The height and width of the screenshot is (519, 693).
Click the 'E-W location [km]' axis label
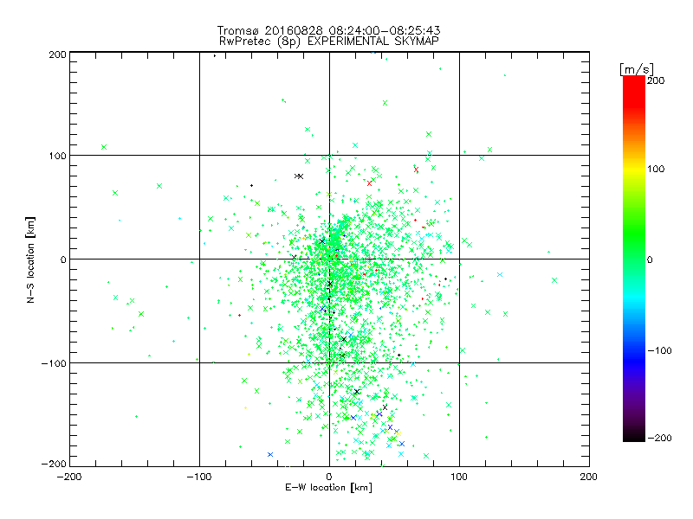[x=328, y=488]
